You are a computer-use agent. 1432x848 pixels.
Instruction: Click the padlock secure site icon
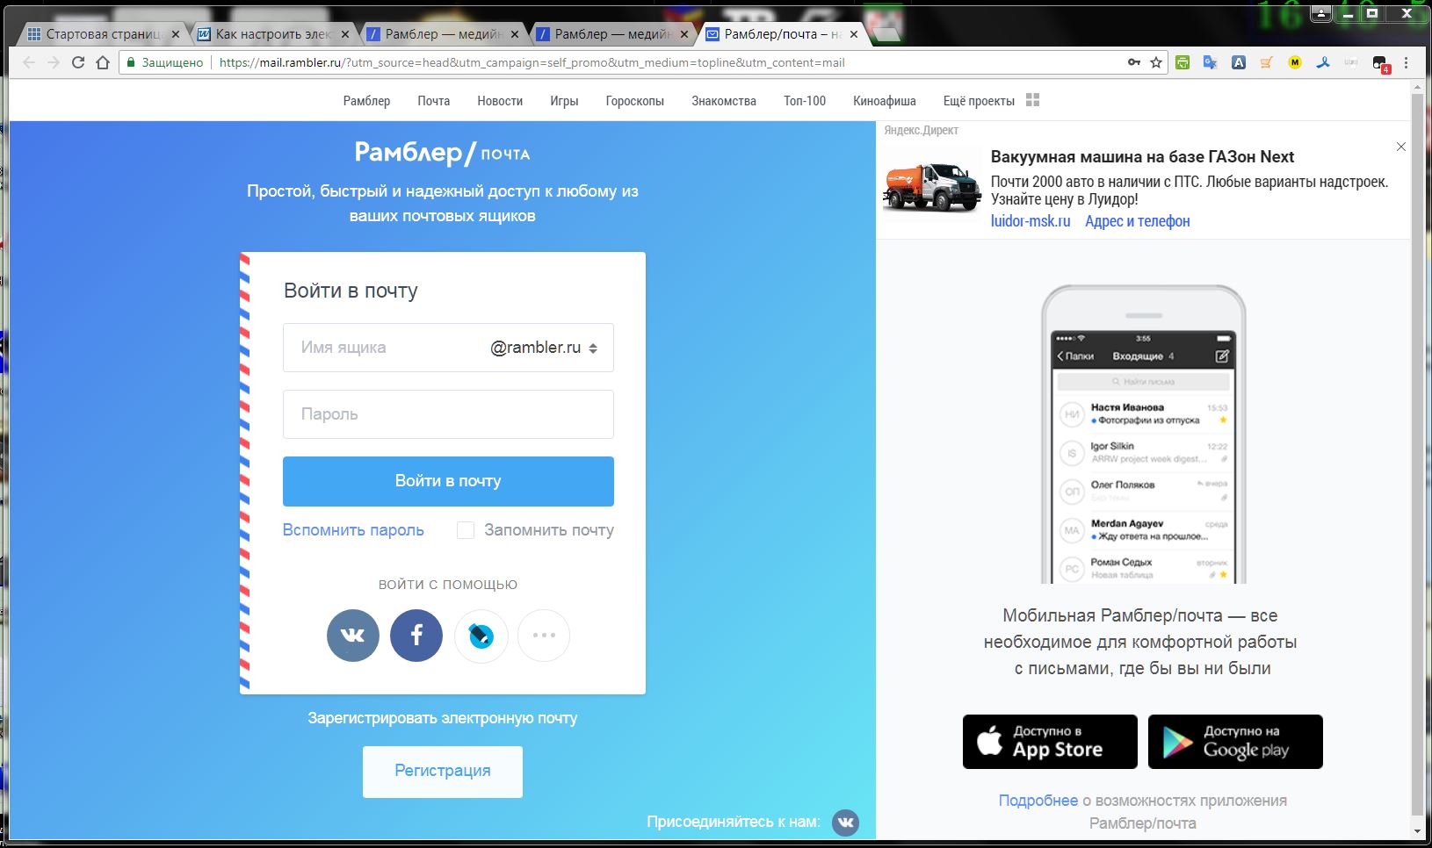pyautogui.click(x=131, y=62)
